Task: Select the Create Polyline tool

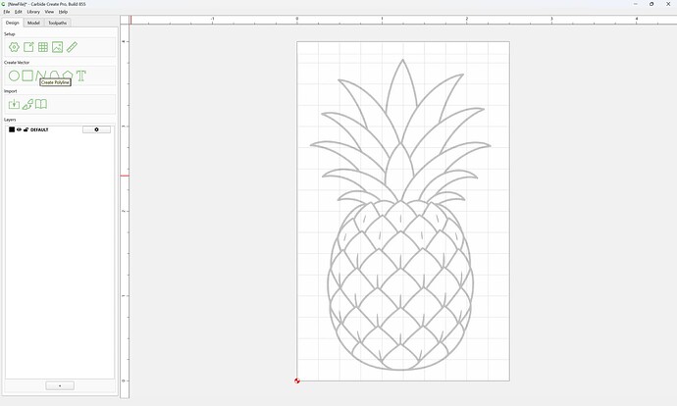Action: 40,75
